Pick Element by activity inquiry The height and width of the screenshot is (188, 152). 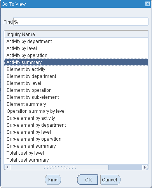(76, 69)
